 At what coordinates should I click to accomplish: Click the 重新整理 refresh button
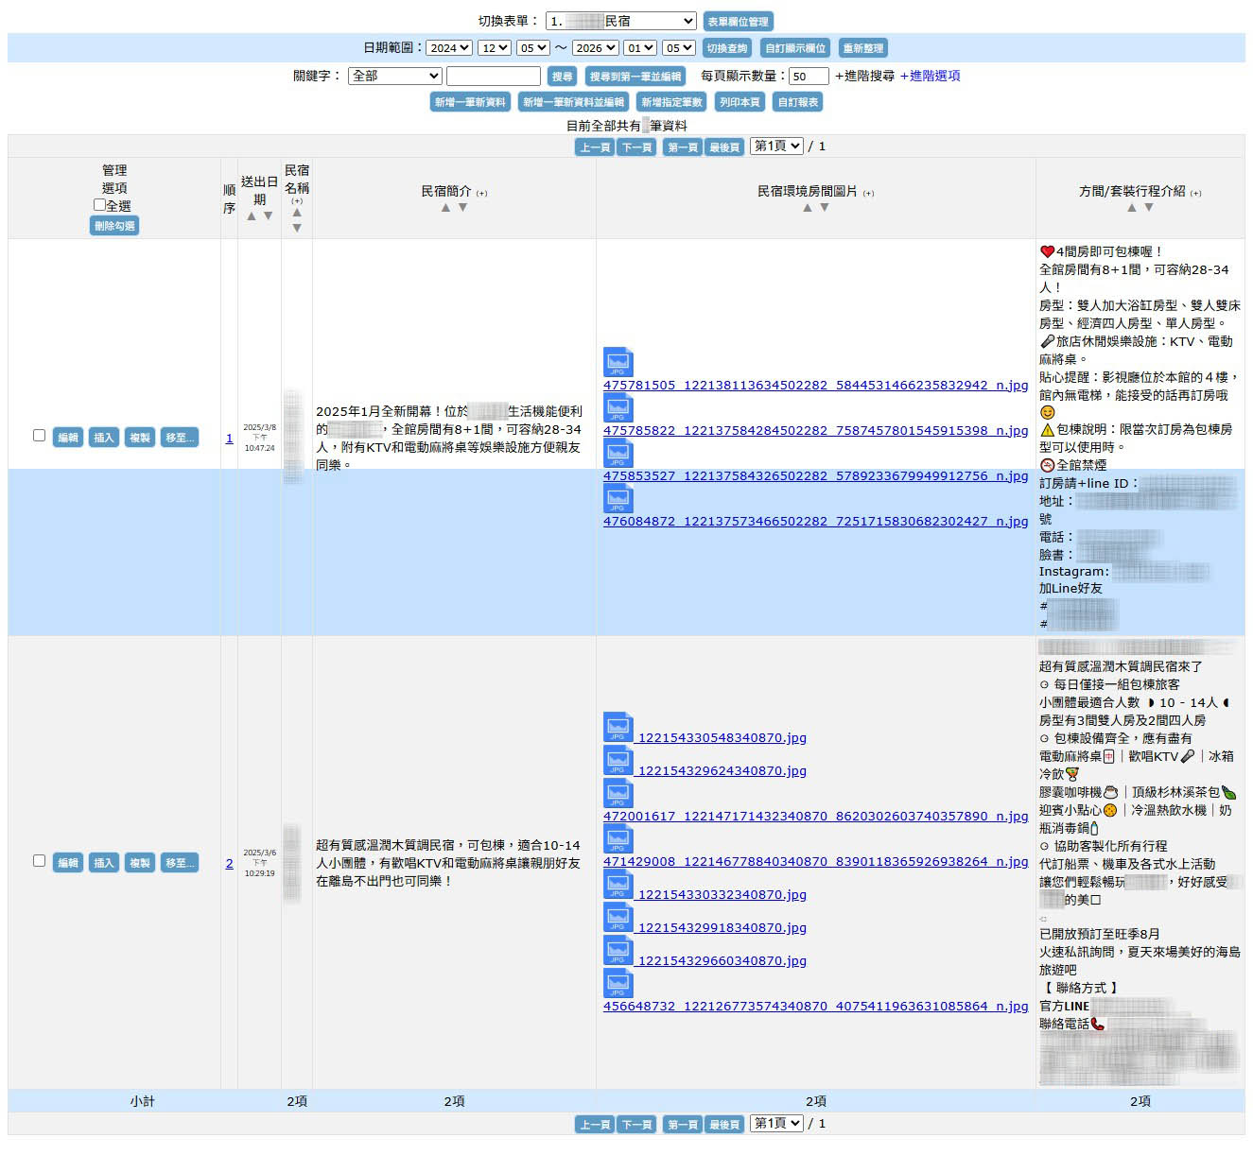(x=862, y=48)
